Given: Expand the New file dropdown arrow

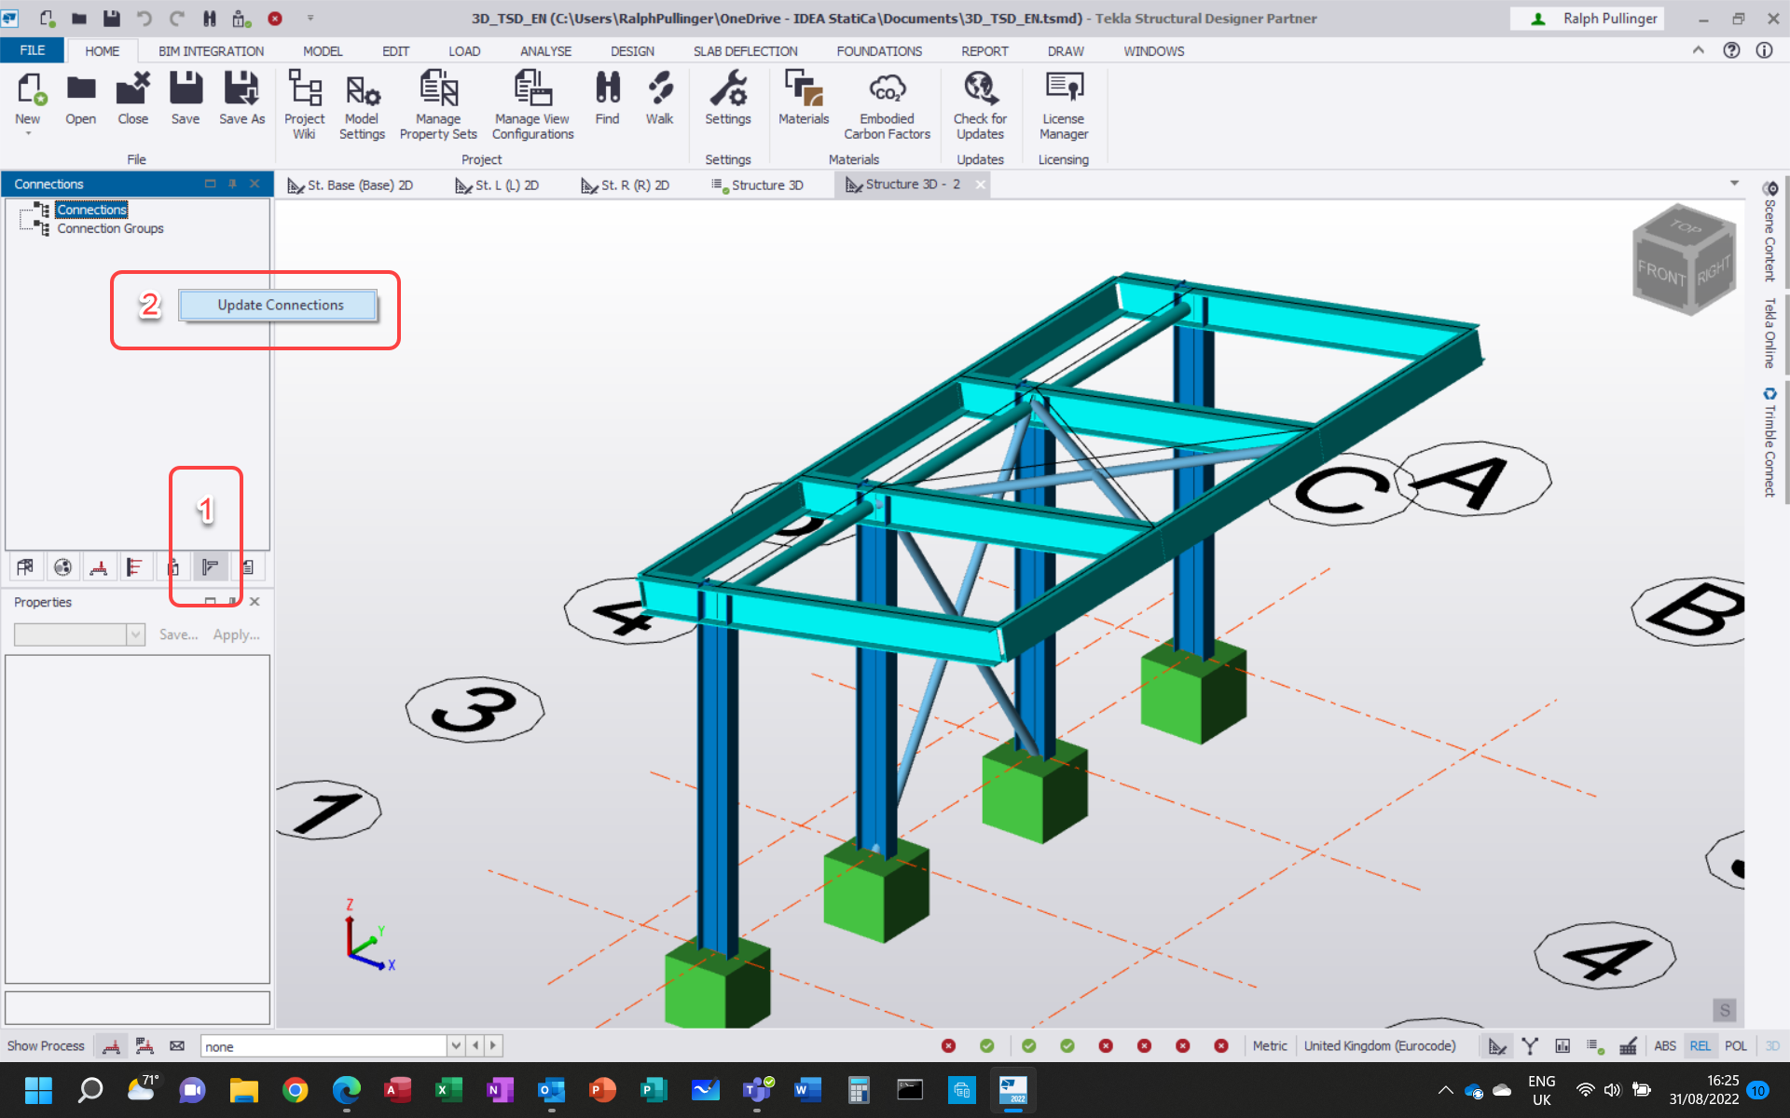Looking at the screenshot, I should (28, 134).
